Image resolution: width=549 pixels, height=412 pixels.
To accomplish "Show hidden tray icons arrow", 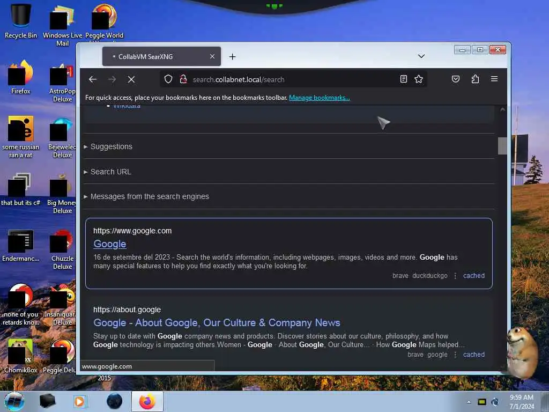I will pos(469,402).
